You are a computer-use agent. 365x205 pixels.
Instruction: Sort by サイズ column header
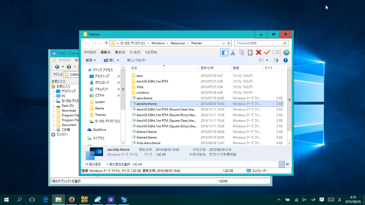273,68
